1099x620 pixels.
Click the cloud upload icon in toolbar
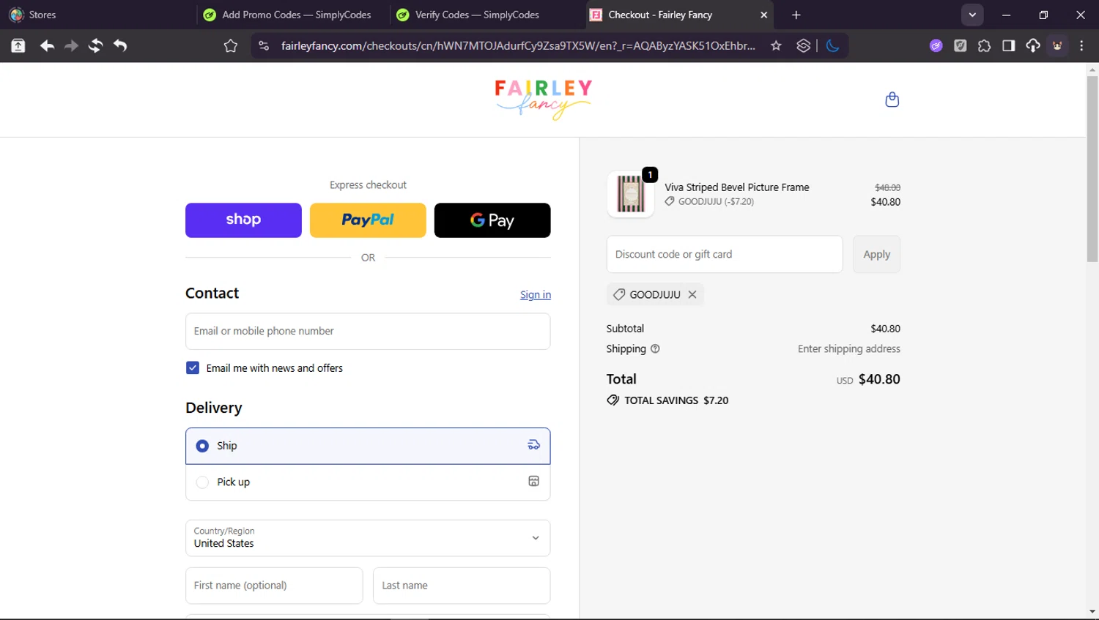click(1032, 46)
